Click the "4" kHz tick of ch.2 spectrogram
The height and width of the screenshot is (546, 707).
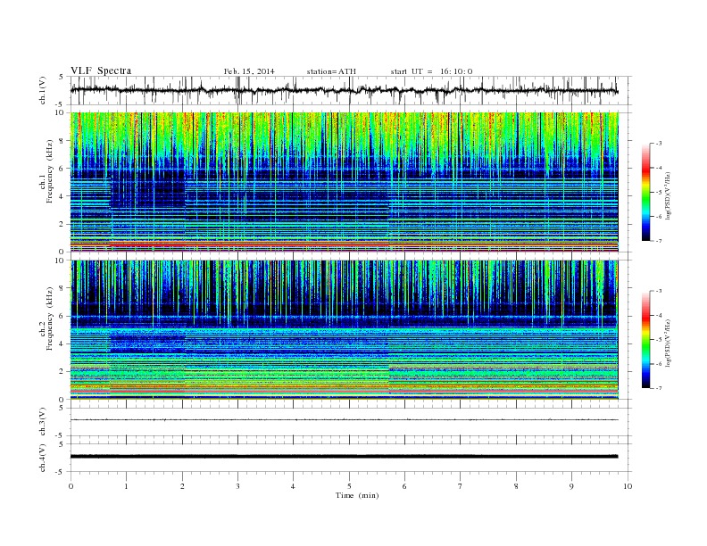(62, 343)
